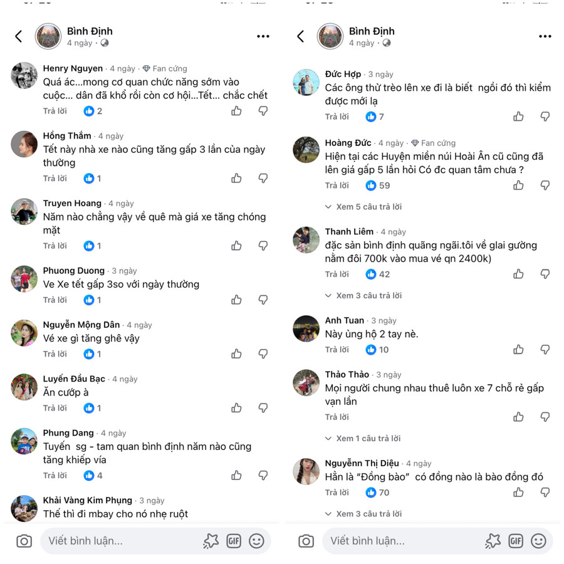Like Henry Nguyen's comment with thumbs up
The image size is (564, 564).
(236, 111)
